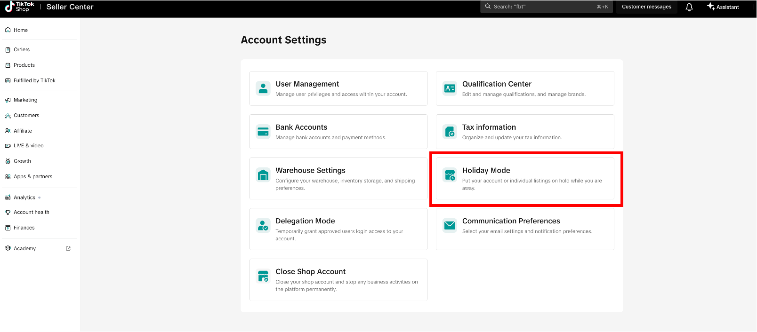Click the Close Shop Account store icon
The width and height of the screenshot is (757, 332).
[263, 276]
